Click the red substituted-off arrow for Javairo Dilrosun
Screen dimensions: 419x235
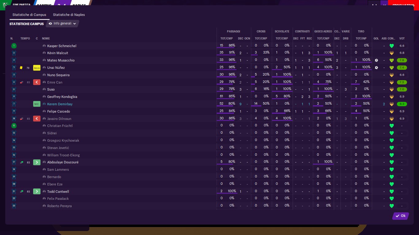[37, 119]
